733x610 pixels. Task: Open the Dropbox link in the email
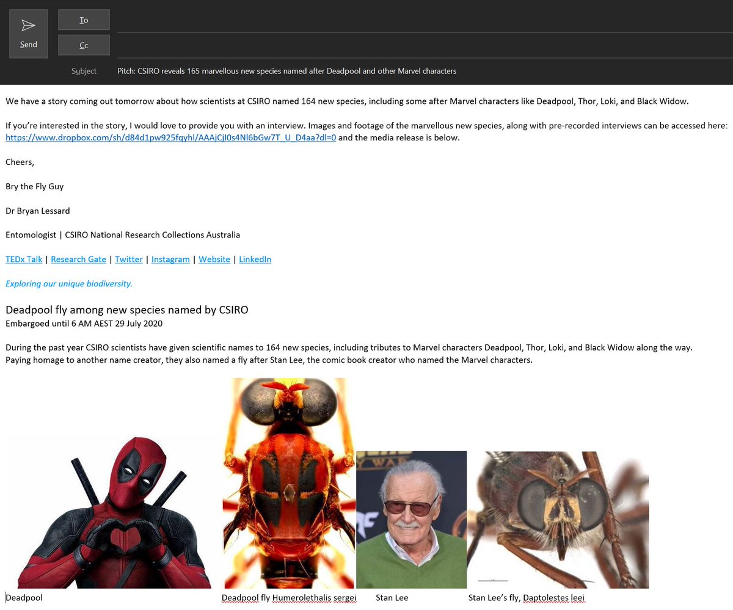(x=171, y=137)
